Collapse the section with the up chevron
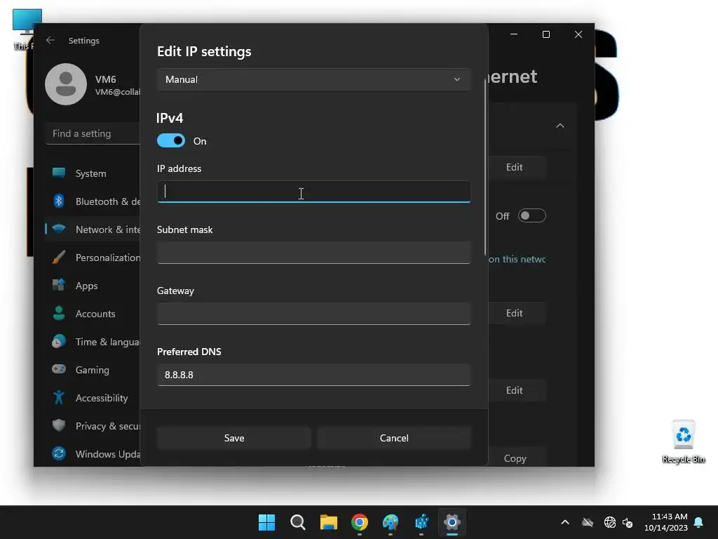 click(x=560, y=126)
